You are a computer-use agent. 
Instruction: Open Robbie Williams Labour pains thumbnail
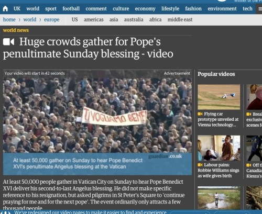click(x=219, y=148)
